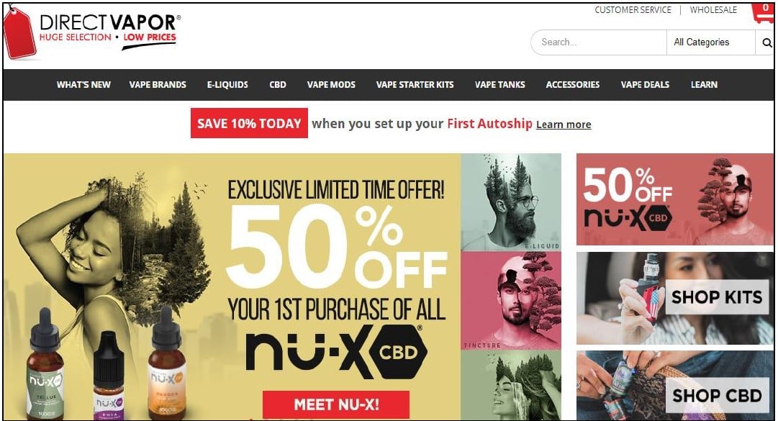
Task: Click the Meet NU-X! button
Action: [336, 404]
